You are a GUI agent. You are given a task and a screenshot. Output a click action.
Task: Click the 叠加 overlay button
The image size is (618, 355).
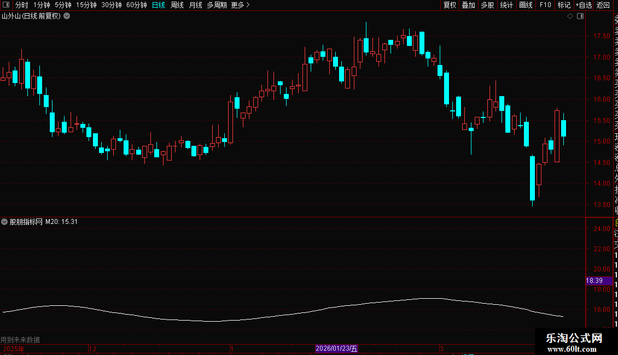point(469,5)
